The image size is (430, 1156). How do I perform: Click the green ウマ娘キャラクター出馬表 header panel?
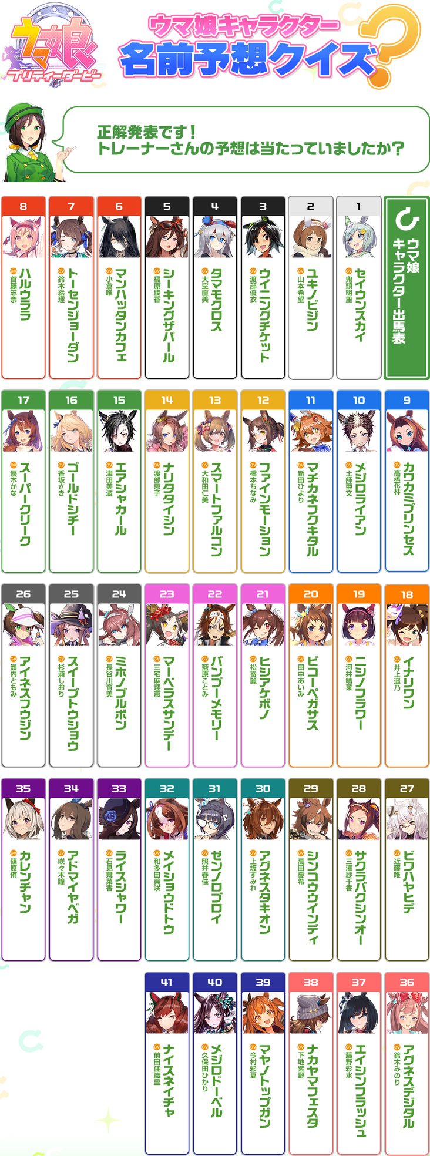407,288
